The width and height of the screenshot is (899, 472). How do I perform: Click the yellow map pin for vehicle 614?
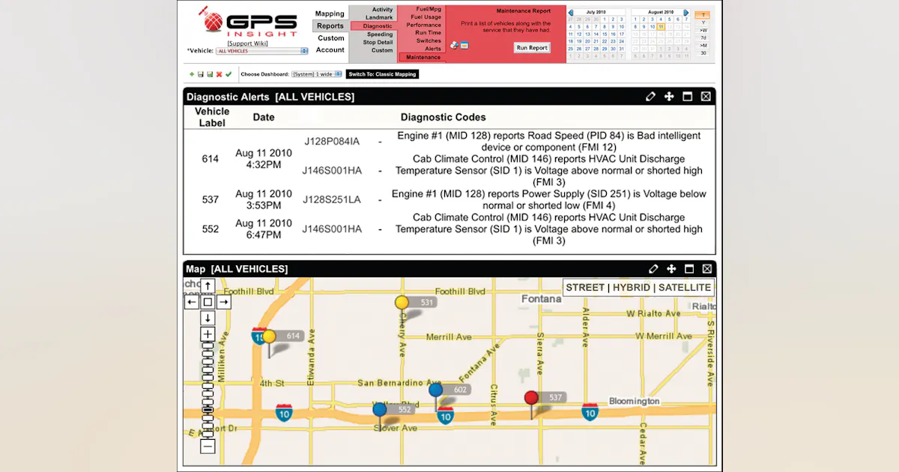[x=269, y=337]
